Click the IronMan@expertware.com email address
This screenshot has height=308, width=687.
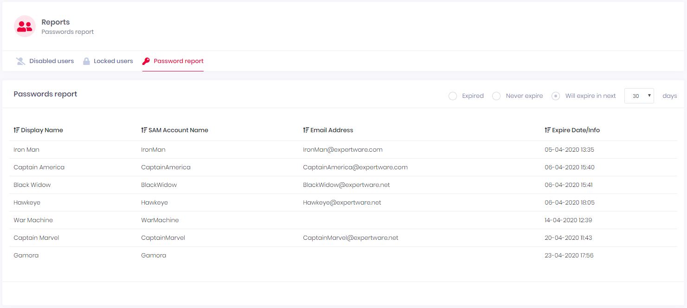tap(342, 150)
